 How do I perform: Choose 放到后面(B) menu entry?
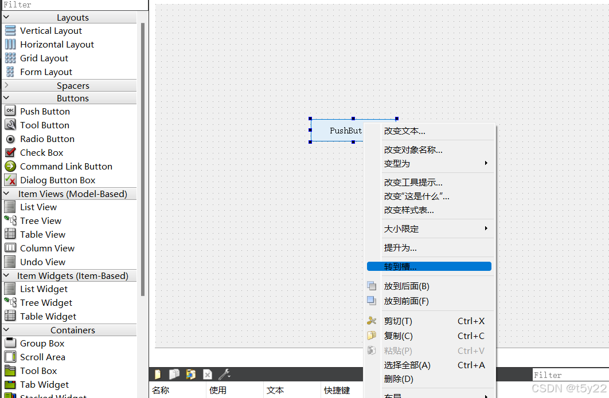click(429, 286)
